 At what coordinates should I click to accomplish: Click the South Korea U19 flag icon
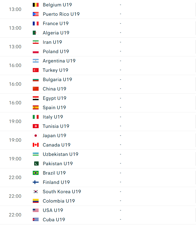click(36, 192)
